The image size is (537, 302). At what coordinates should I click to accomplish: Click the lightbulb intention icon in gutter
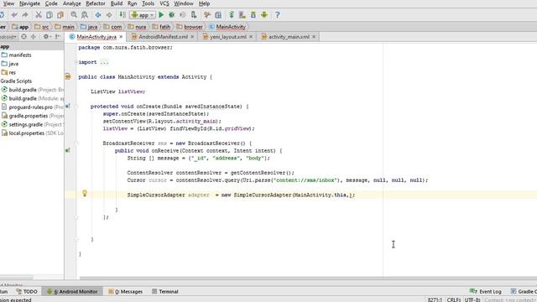coord(85,194)
